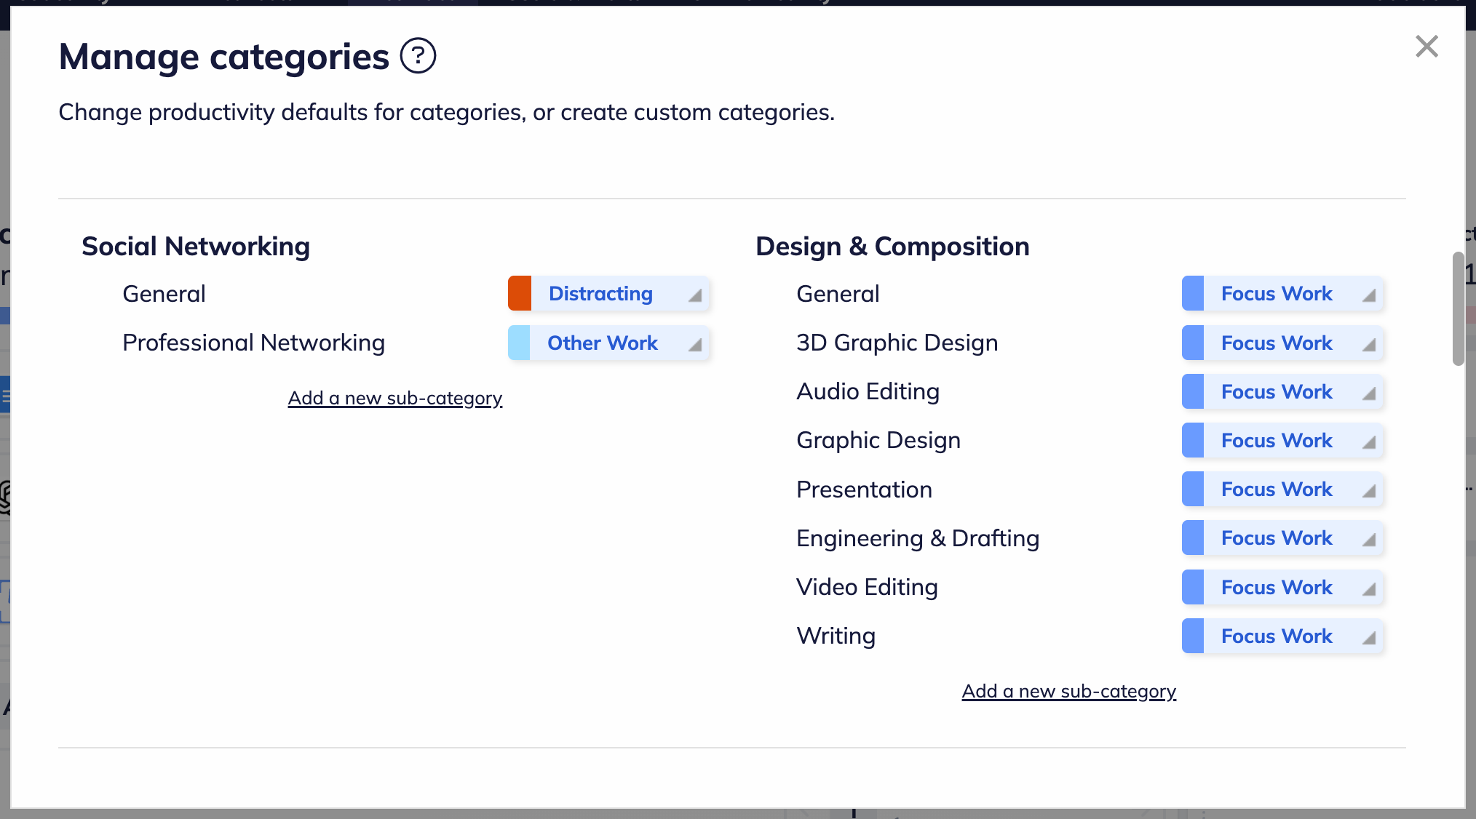The height and width of the screenshot is (819, 1476).
Task: Click the orange Distracting color swatch
Action: click(x=520, y=294)
